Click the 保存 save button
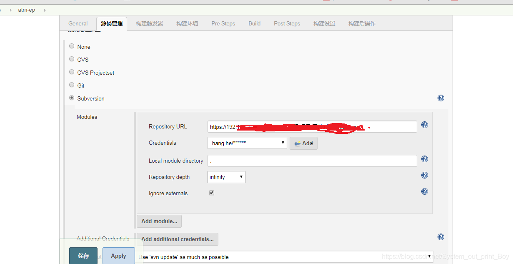This screenshot has height=264, width=513. (x=83, y=256)
